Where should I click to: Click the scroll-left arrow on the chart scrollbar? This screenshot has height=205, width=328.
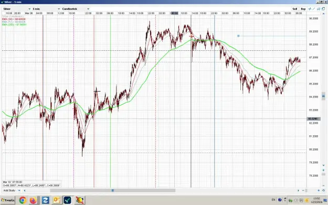point(25,190)
